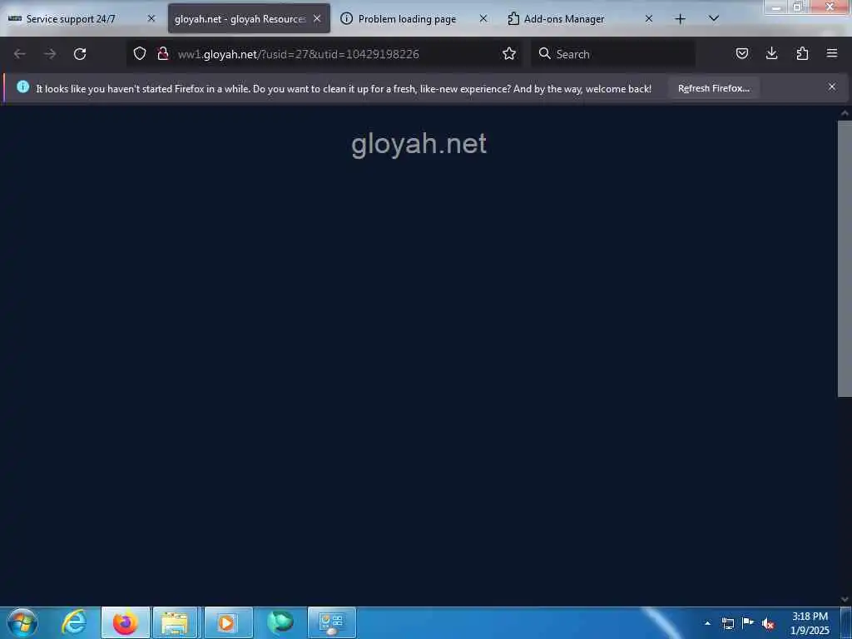The height and width of the screenshot is (639, 852).
Task: Open the control panel taskbar item
Action: (x=332, y=622)
